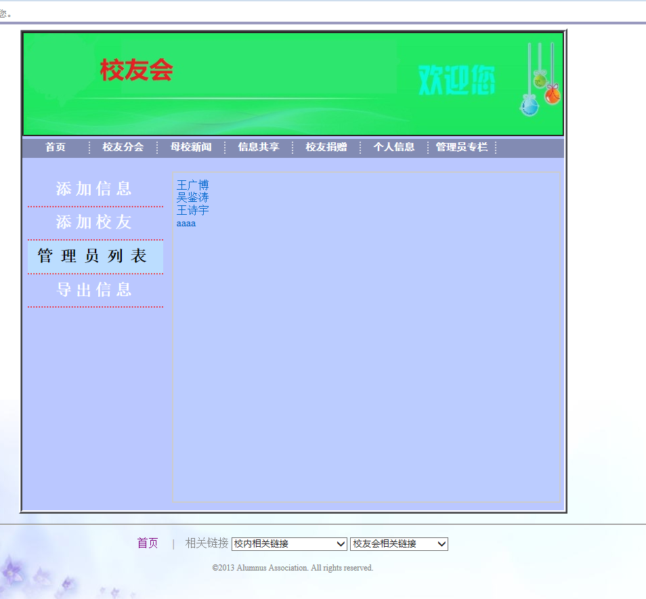Open the 首页 navigation menu item
This screenshot has width=646, height=599.
pyautogui.click(x=55, y=147)
